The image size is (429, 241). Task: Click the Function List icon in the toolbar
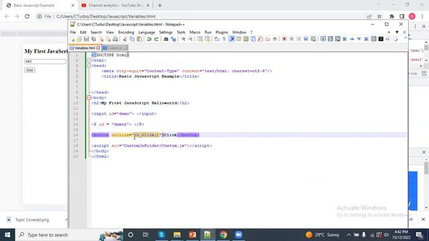260,39
